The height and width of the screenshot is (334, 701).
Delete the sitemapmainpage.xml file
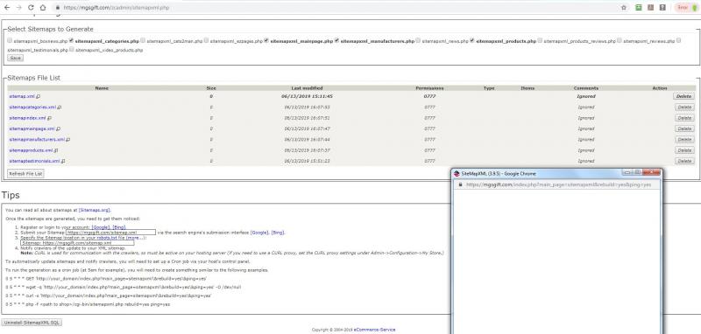pyautogui.click(x=684, y=129)
